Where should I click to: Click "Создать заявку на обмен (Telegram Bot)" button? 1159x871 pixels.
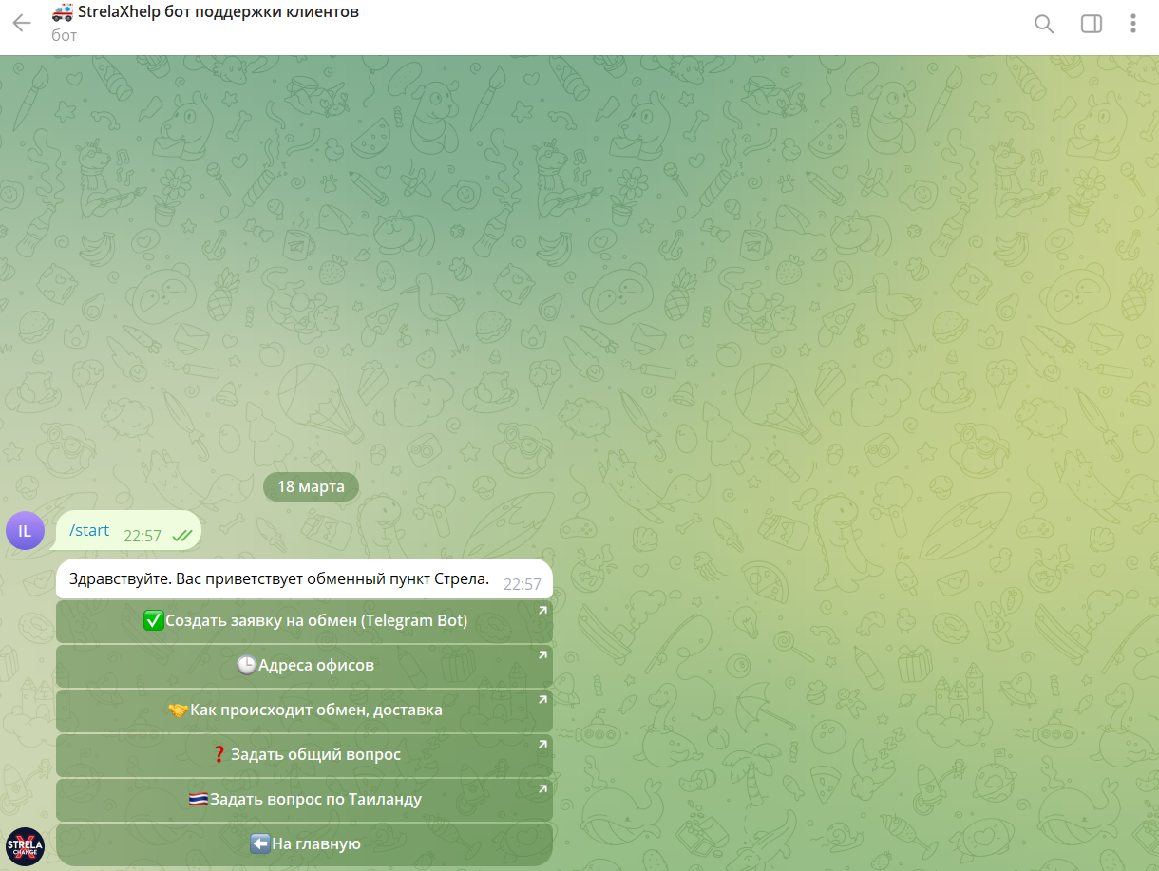click(x=304, y=621)
